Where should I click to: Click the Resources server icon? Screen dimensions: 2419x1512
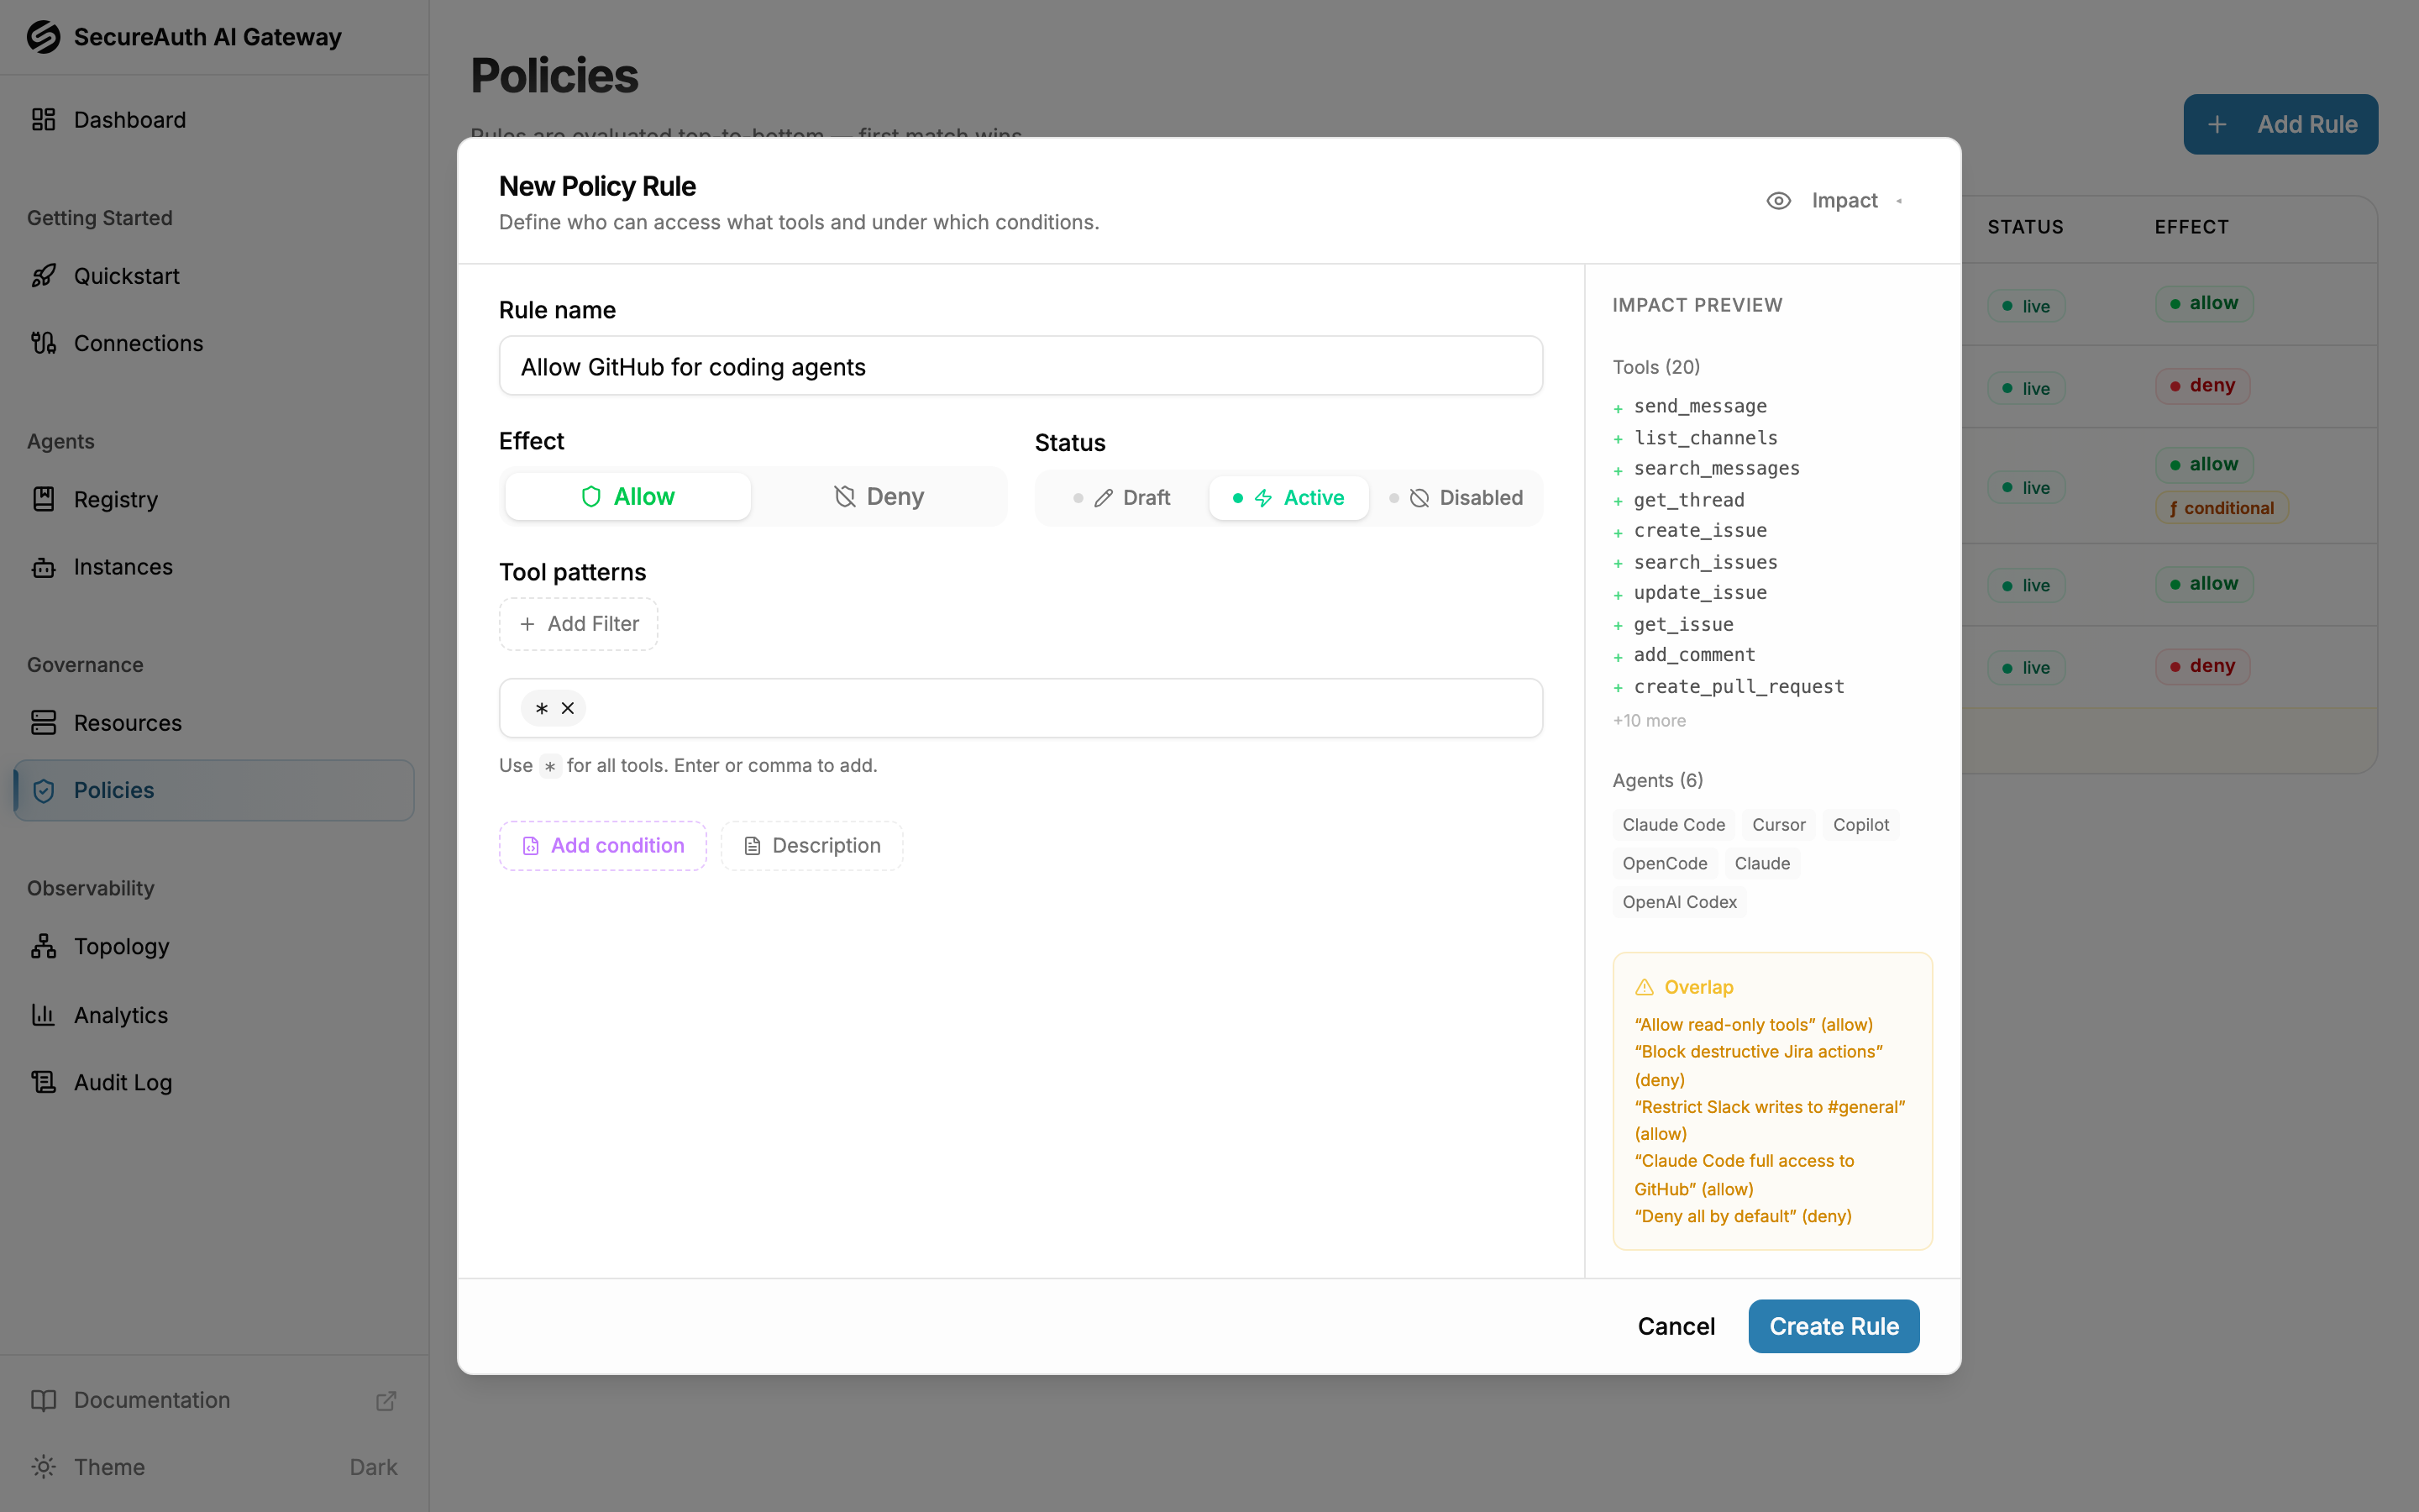click(x=43, y=723)
